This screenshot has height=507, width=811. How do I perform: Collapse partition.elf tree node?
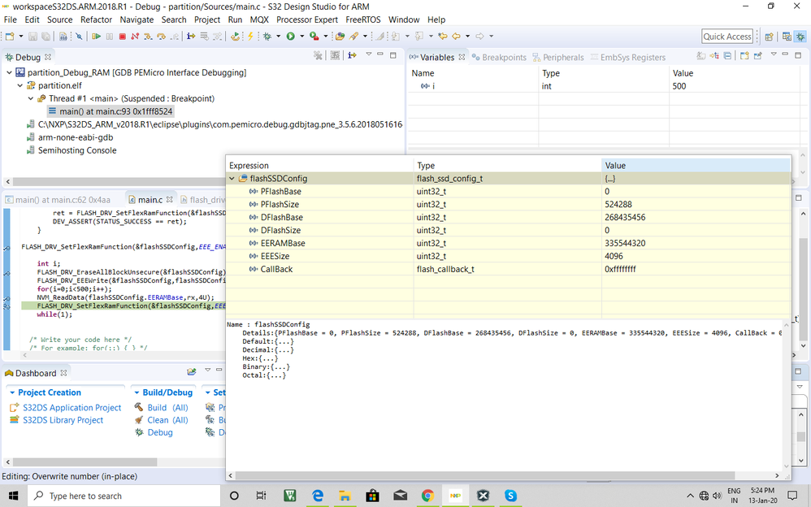coord(20,85)
